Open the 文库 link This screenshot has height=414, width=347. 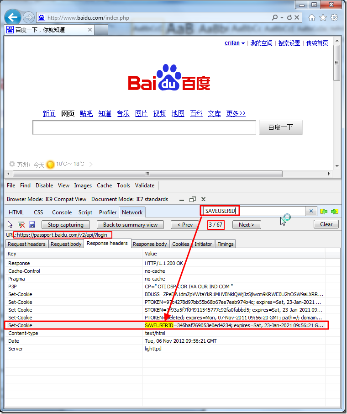214,113
